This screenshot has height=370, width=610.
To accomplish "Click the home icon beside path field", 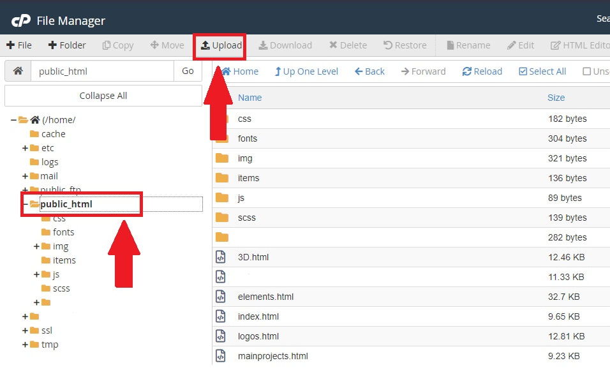I will (18, 71).
